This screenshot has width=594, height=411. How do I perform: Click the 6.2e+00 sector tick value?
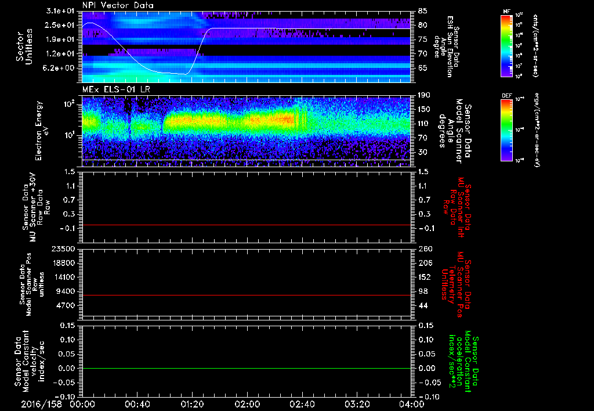point(60,68)
